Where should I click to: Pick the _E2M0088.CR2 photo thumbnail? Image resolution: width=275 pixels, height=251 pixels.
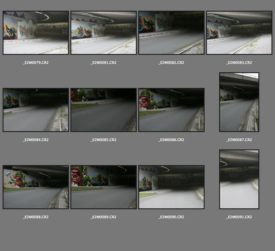point(36,187)
